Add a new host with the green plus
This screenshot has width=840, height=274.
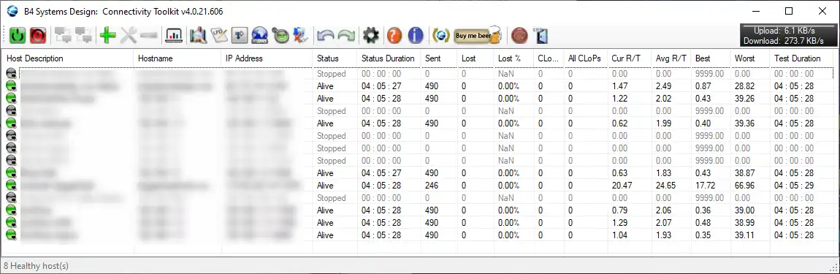pyautogui.click(x=107, y=36)
